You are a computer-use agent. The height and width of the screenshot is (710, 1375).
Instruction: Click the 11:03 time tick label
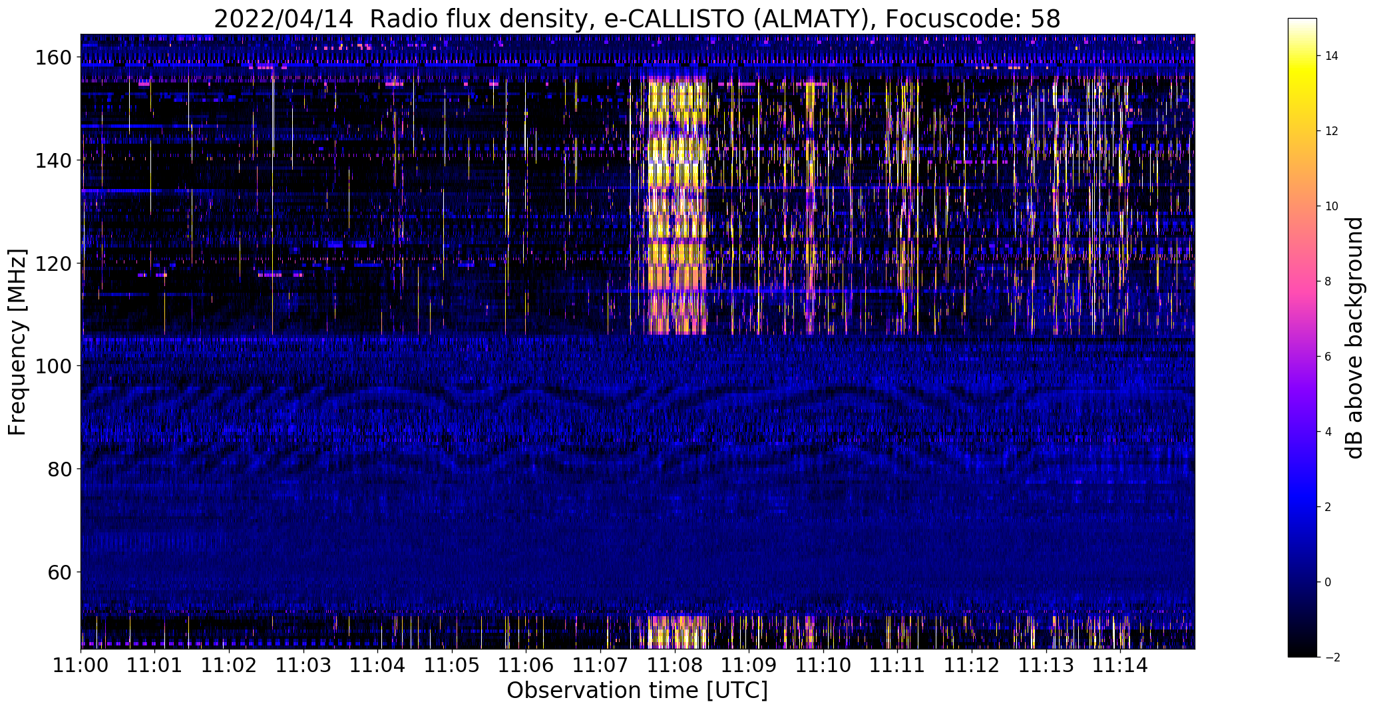click(303, 665)
